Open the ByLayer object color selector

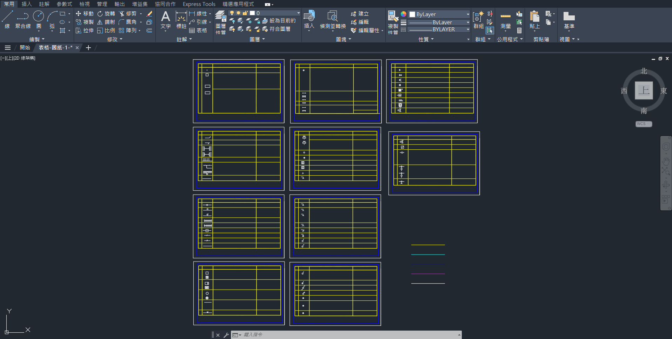(439, 14)
